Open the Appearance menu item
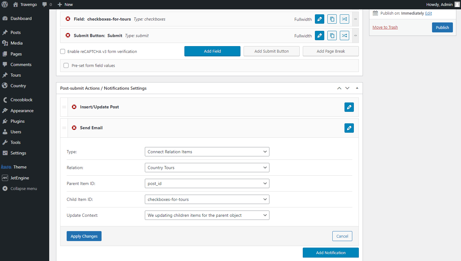Image resolution: width=461 pixels, height=261 pixels. (x=25, y=111)
